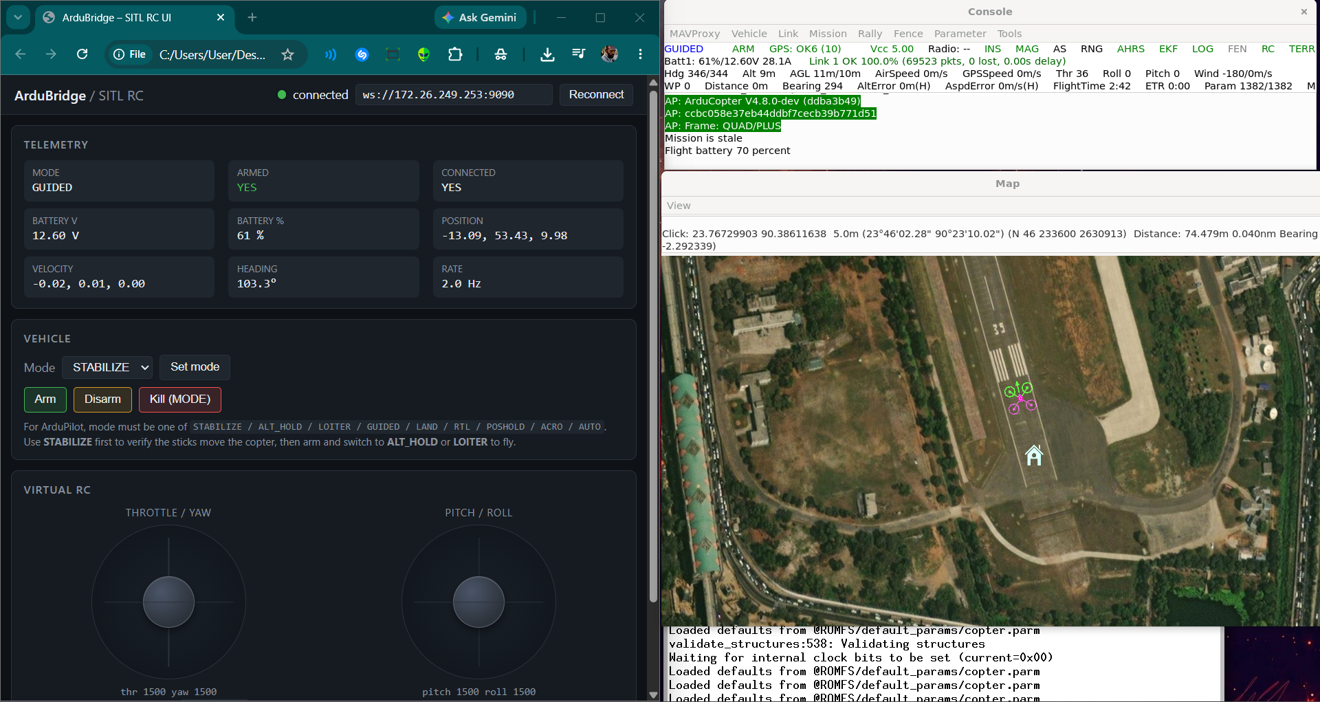This screenshot has height=702, width=1320.
Task: Click the ARM status indicator in Console
Action: 743,49
